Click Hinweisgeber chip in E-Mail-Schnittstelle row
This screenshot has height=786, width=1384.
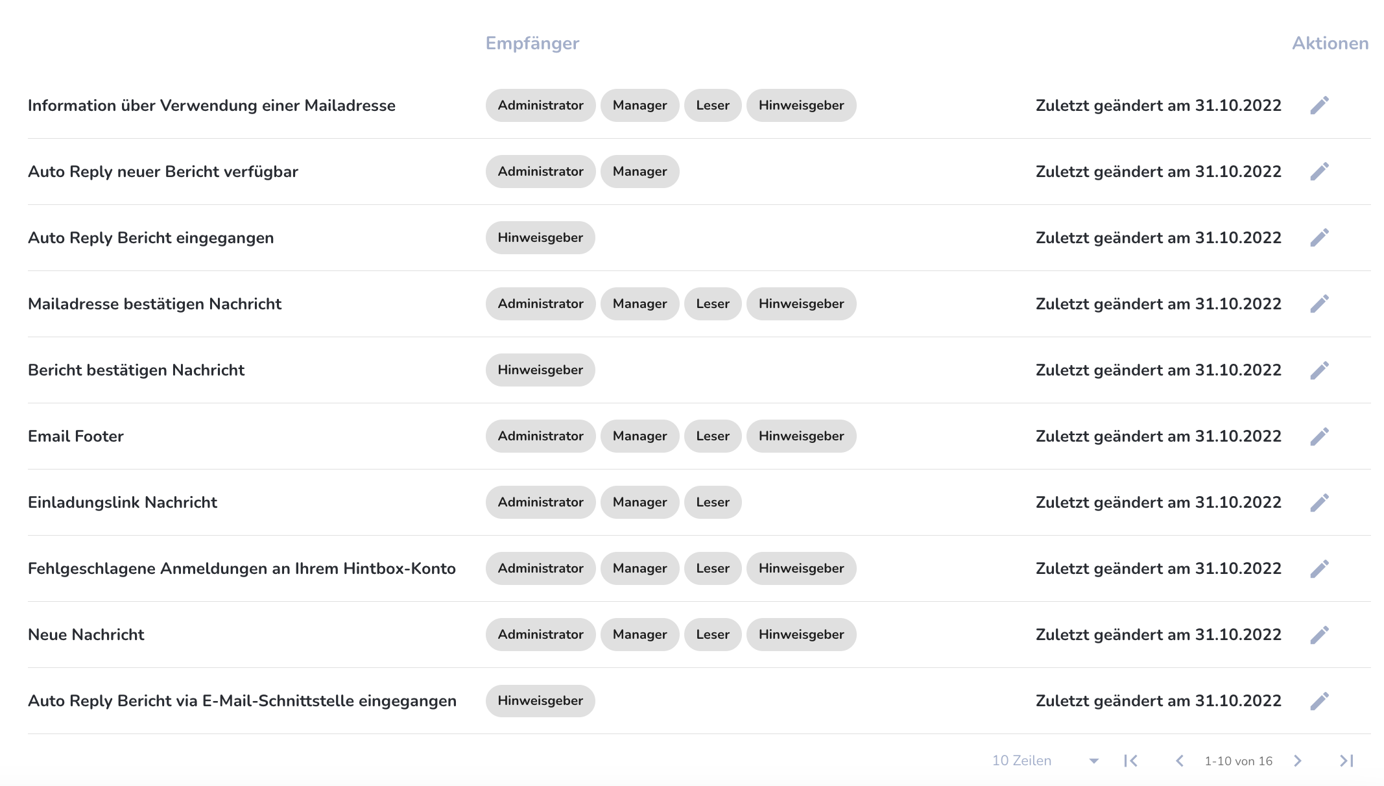pos(540,700)
